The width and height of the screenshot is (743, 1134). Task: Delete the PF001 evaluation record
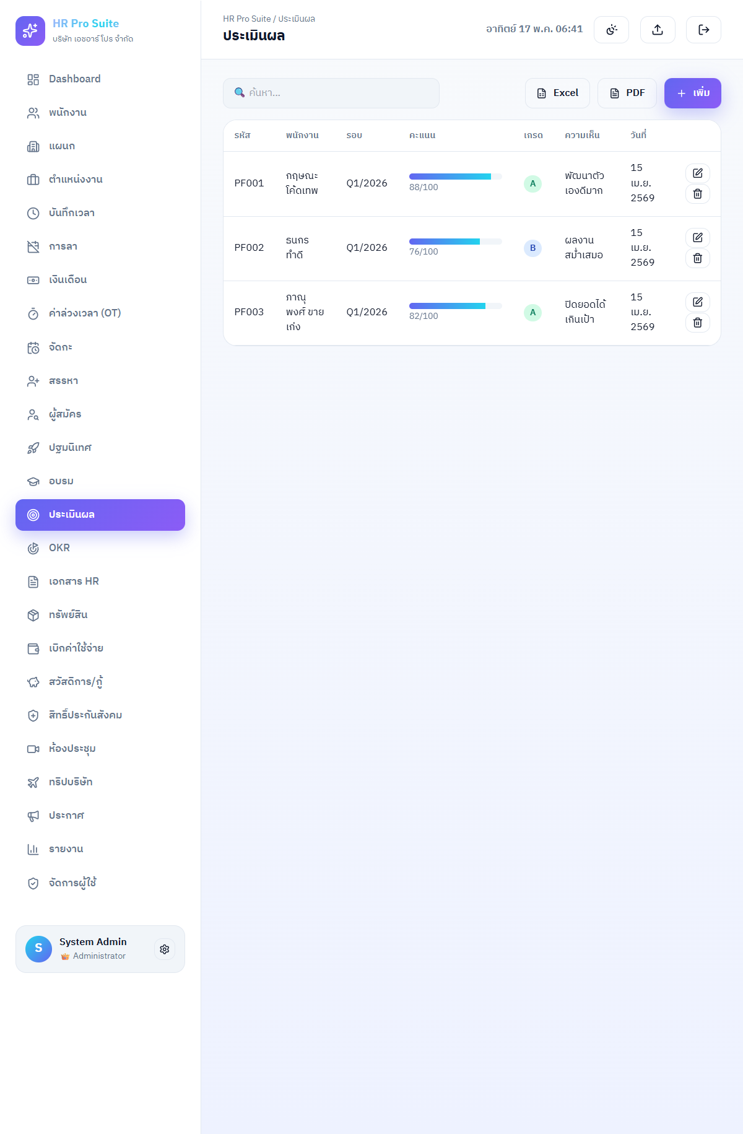pyautogui.click(x=698, y=194)
